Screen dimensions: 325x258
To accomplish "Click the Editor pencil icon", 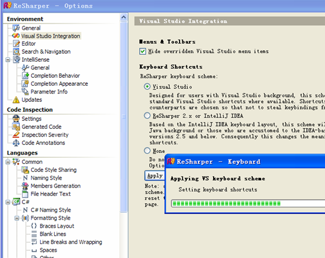I will [x=16, y=44].
